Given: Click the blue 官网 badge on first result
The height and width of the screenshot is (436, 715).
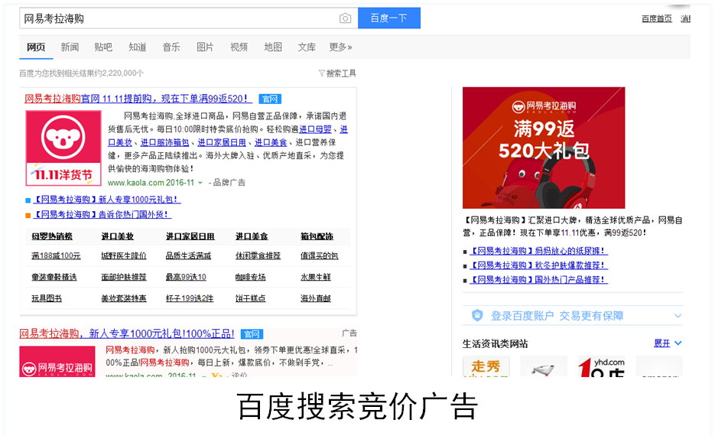Looking at the screenshot, I should 270,99.
